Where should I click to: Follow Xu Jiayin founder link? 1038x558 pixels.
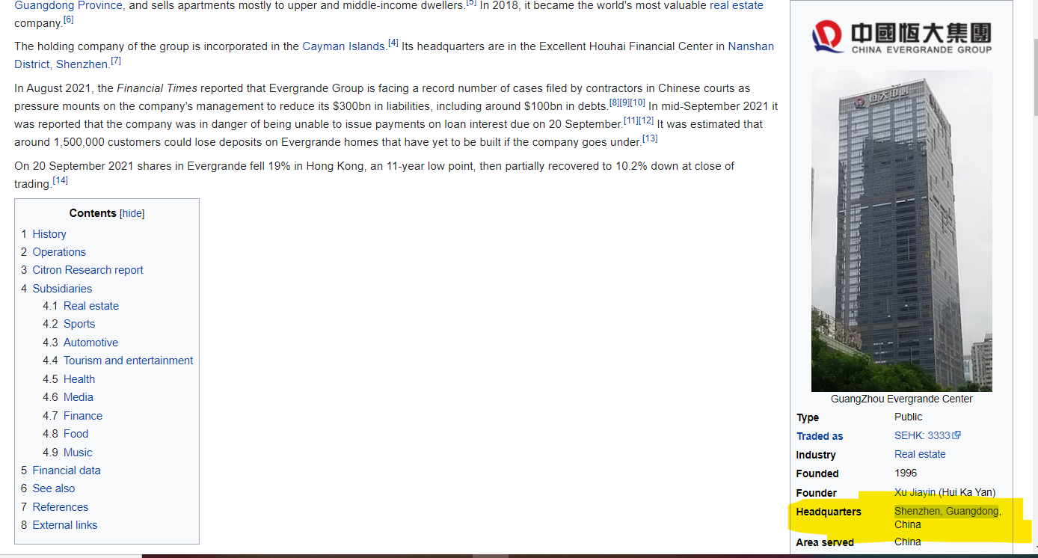point(915,491)
